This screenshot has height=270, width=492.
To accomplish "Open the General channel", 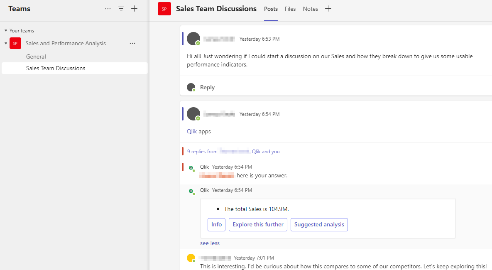I will pyautogui.click(x=36, y=56).
